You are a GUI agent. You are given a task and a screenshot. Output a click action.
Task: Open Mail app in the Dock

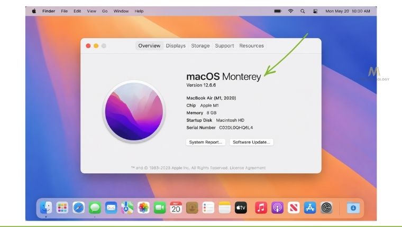click(111, 207)
